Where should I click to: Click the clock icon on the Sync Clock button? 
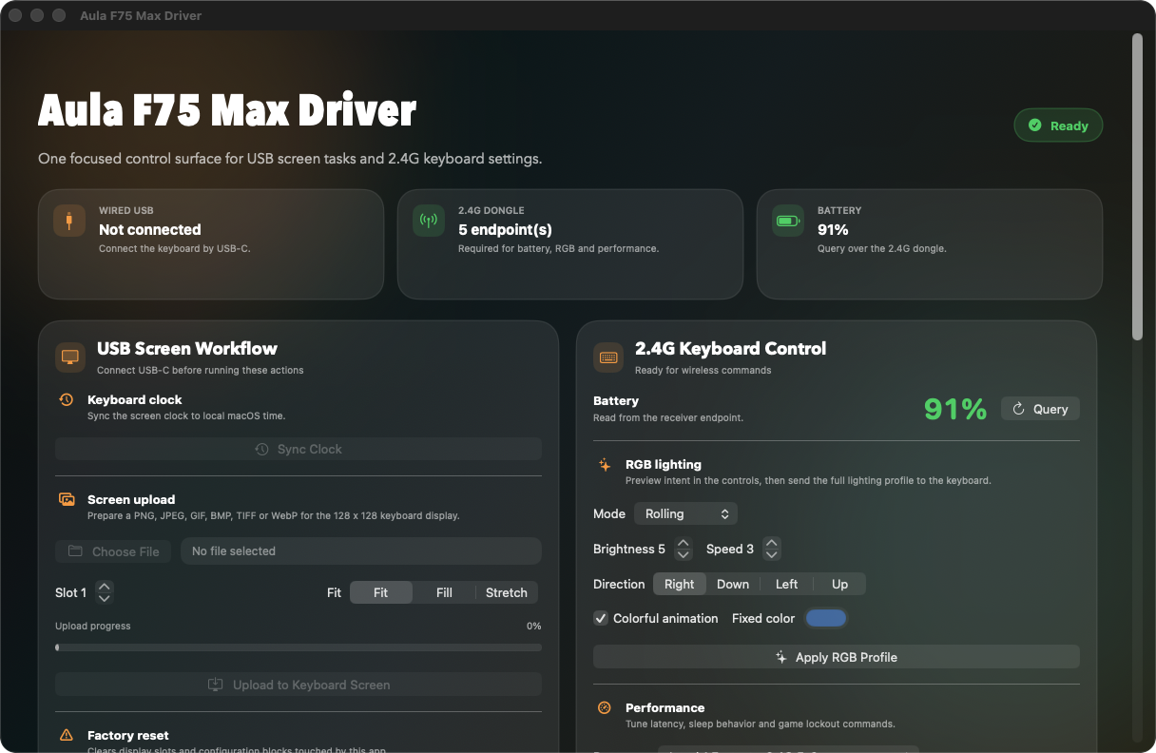[x=262, y=449]
